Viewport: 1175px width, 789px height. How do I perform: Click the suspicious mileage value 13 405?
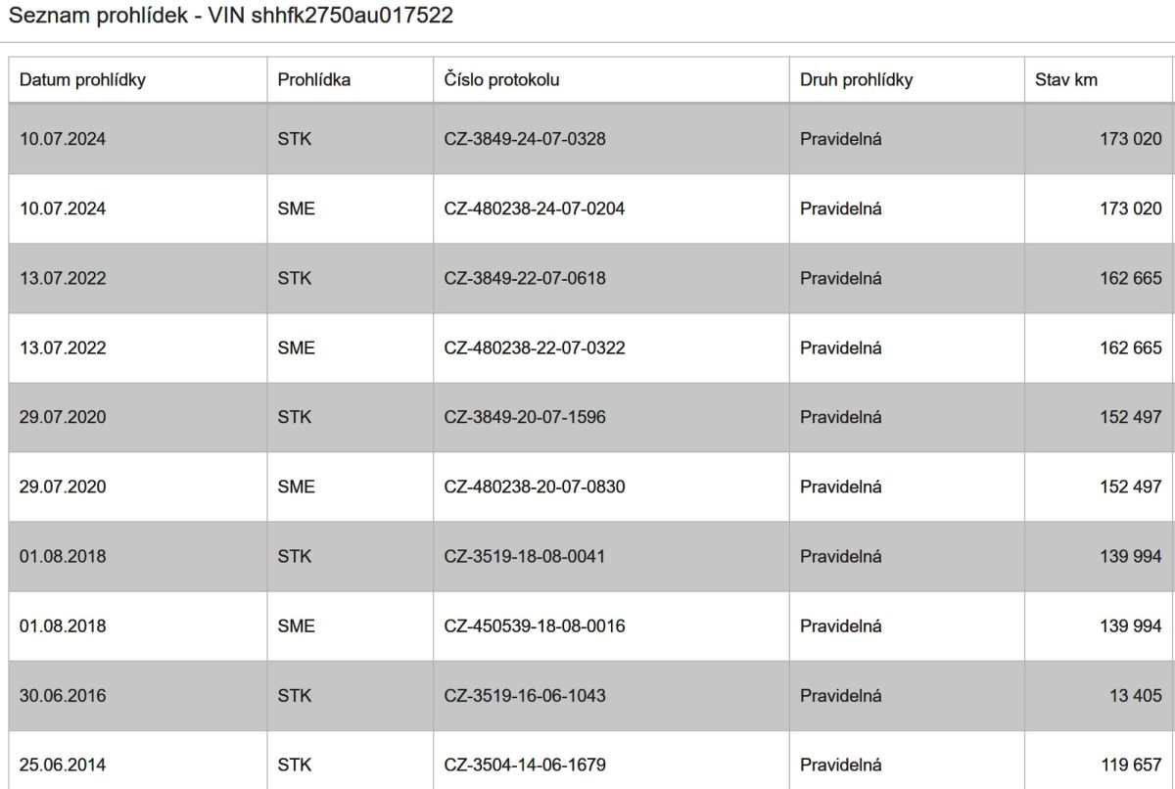coord(1136,696)
